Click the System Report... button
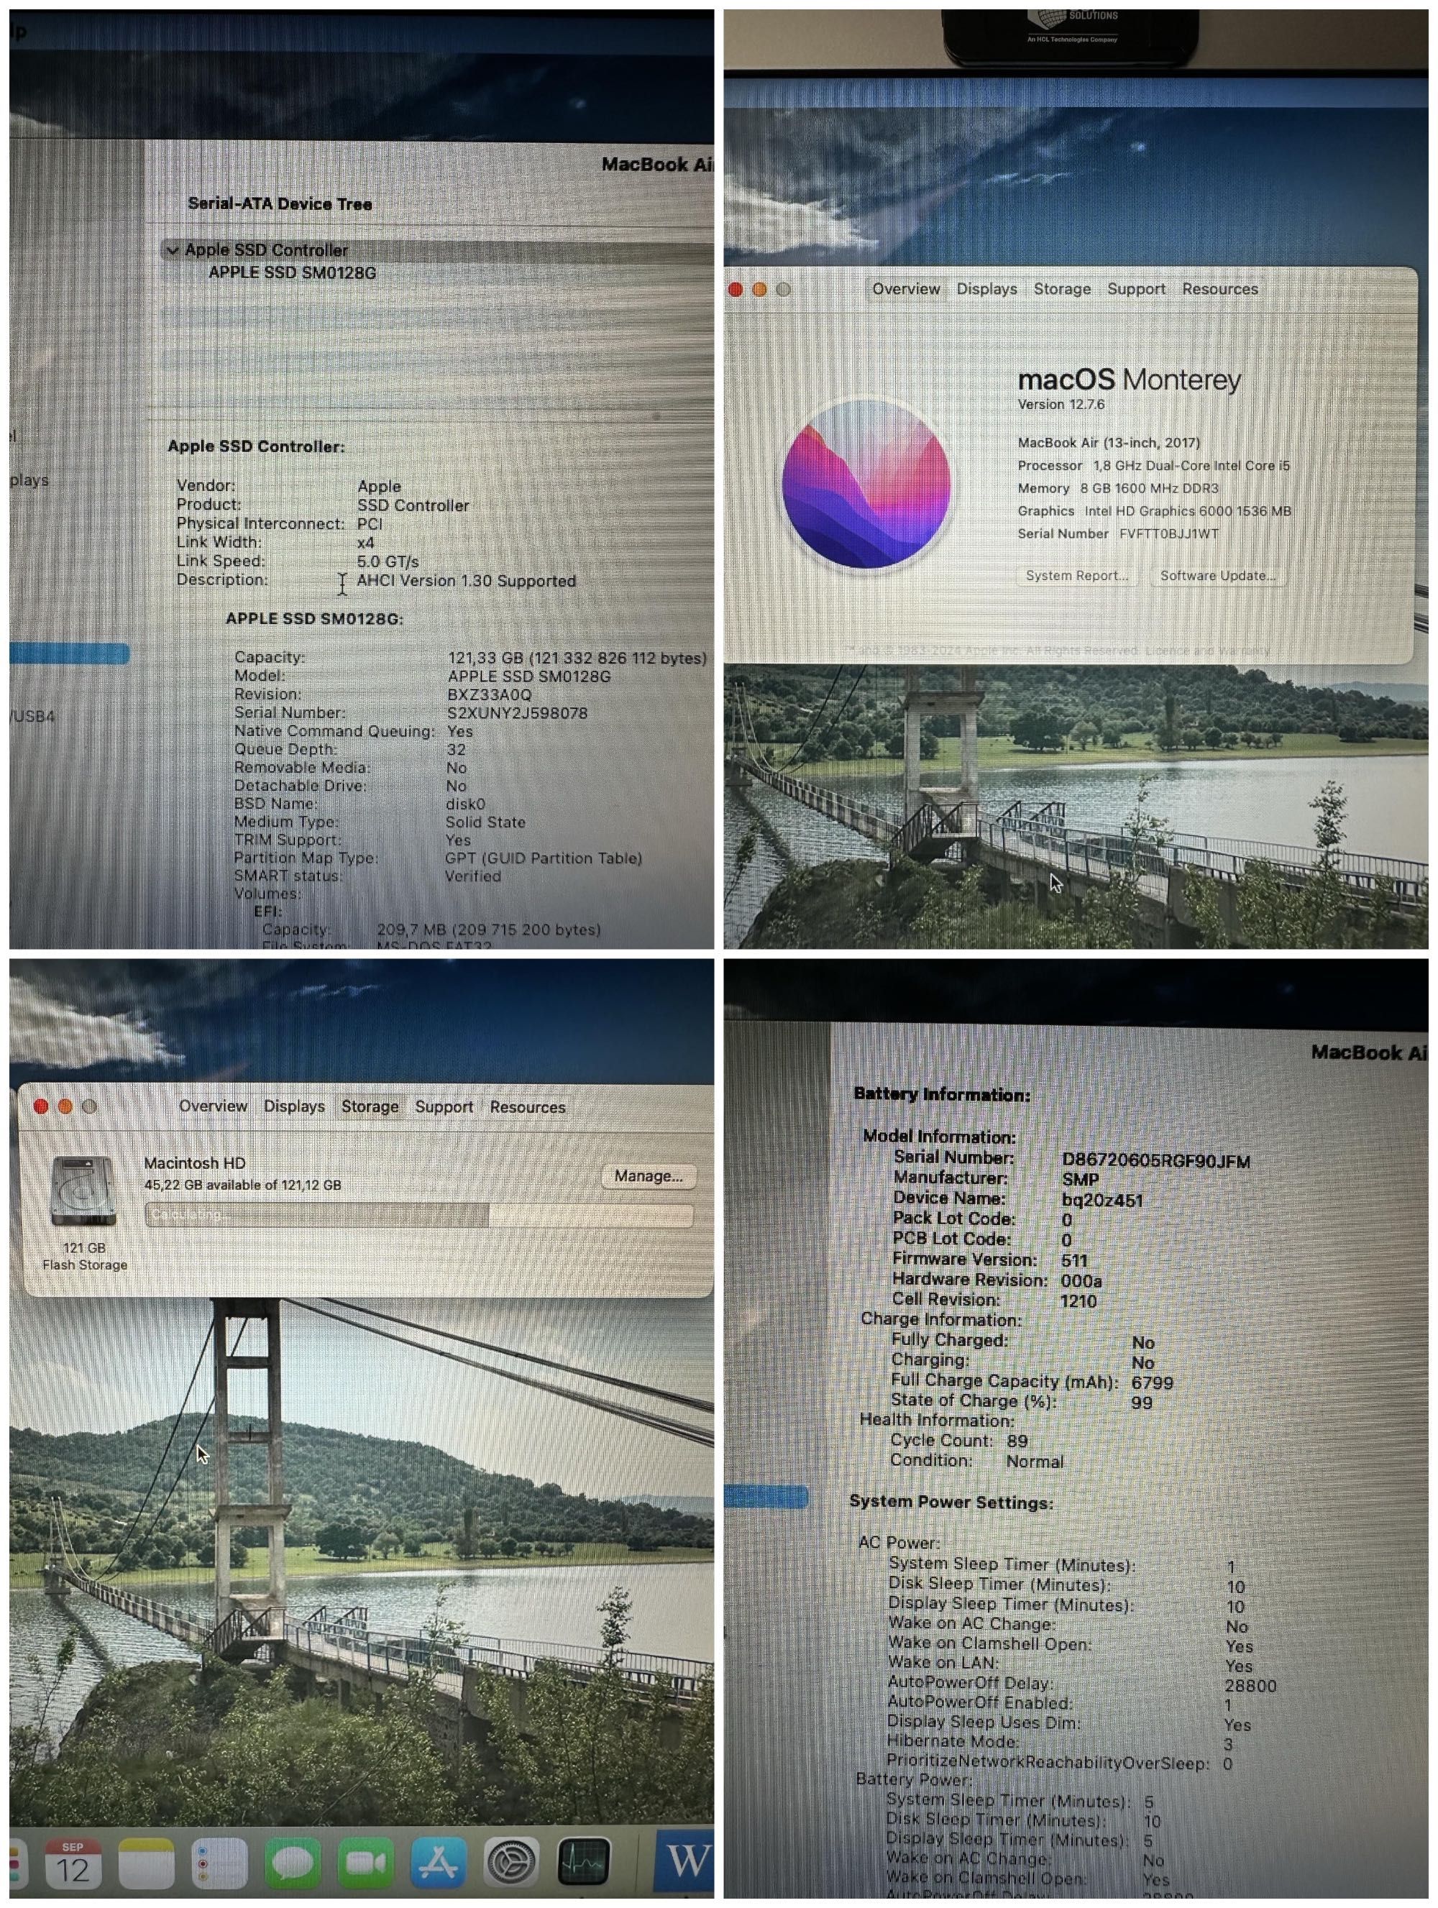The height and width of the screenshot is (1908, 1438). click(1076, 575)
